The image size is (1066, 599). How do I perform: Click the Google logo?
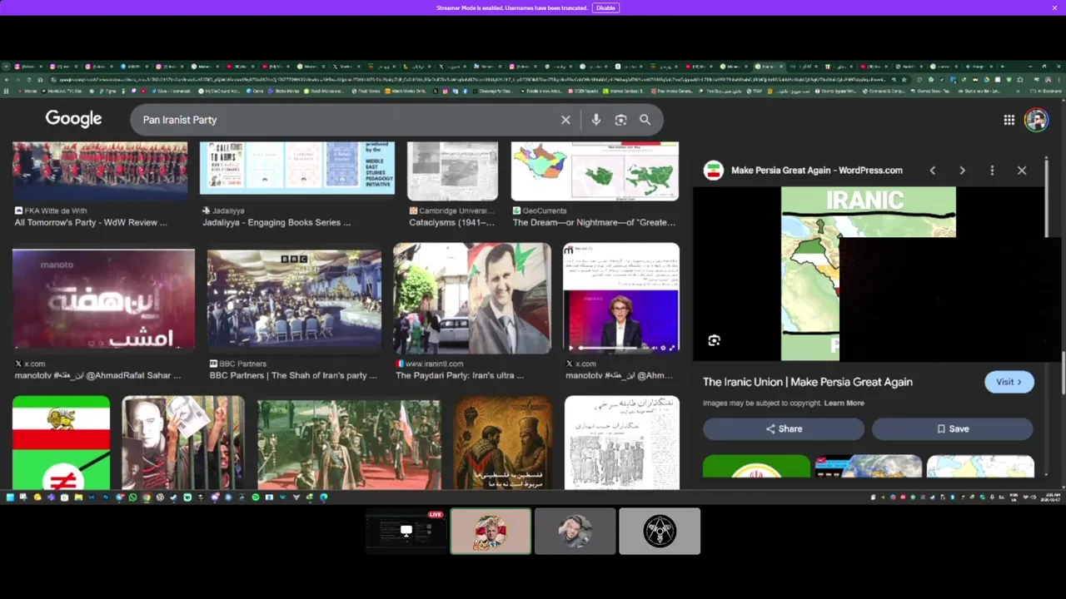coord(73,119)
